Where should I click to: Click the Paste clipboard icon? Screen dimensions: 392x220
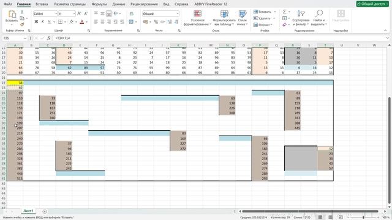coord(12,14)
